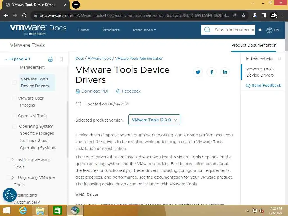The image size is (288, 216).
Task: Click the bookmark icon in sidebar
Action: [x=61, y=59]
